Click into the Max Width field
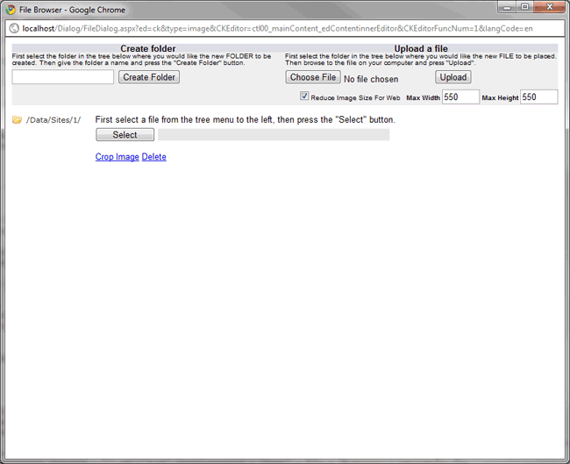This screenshot has height=464, width=570. point(460,96)
